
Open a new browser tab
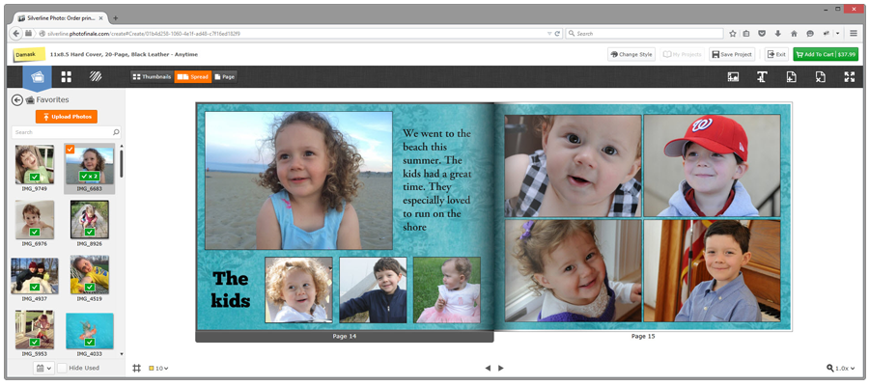(x=115, y=18)
